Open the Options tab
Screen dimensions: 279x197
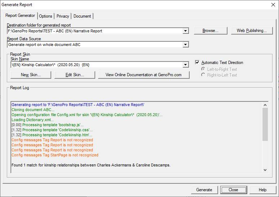(45, 16)
